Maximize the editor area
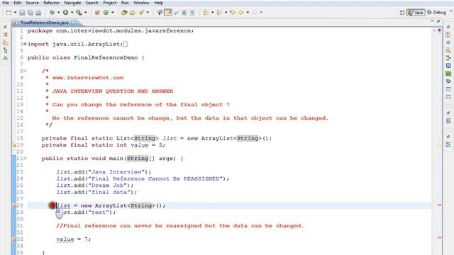The height and width of the screenshot is (255, 454). [438, 21]
